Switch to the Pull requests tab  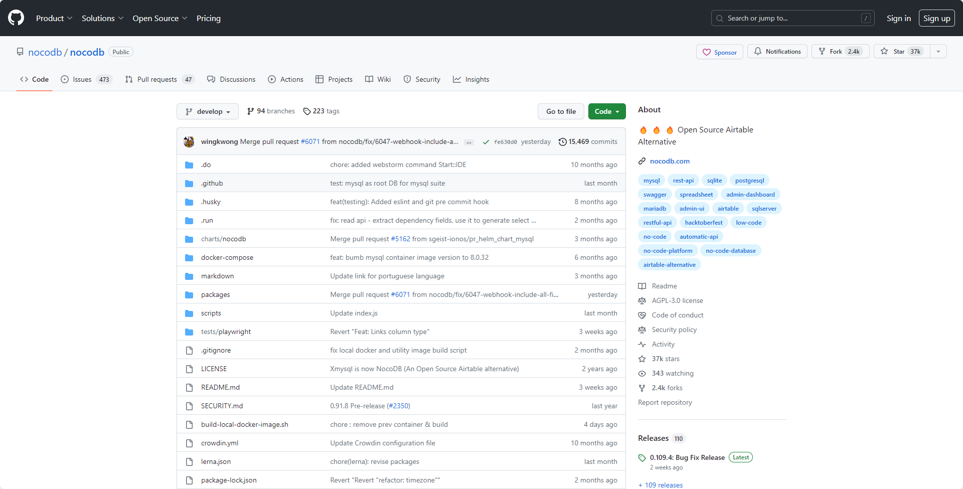tap(159, 79)
